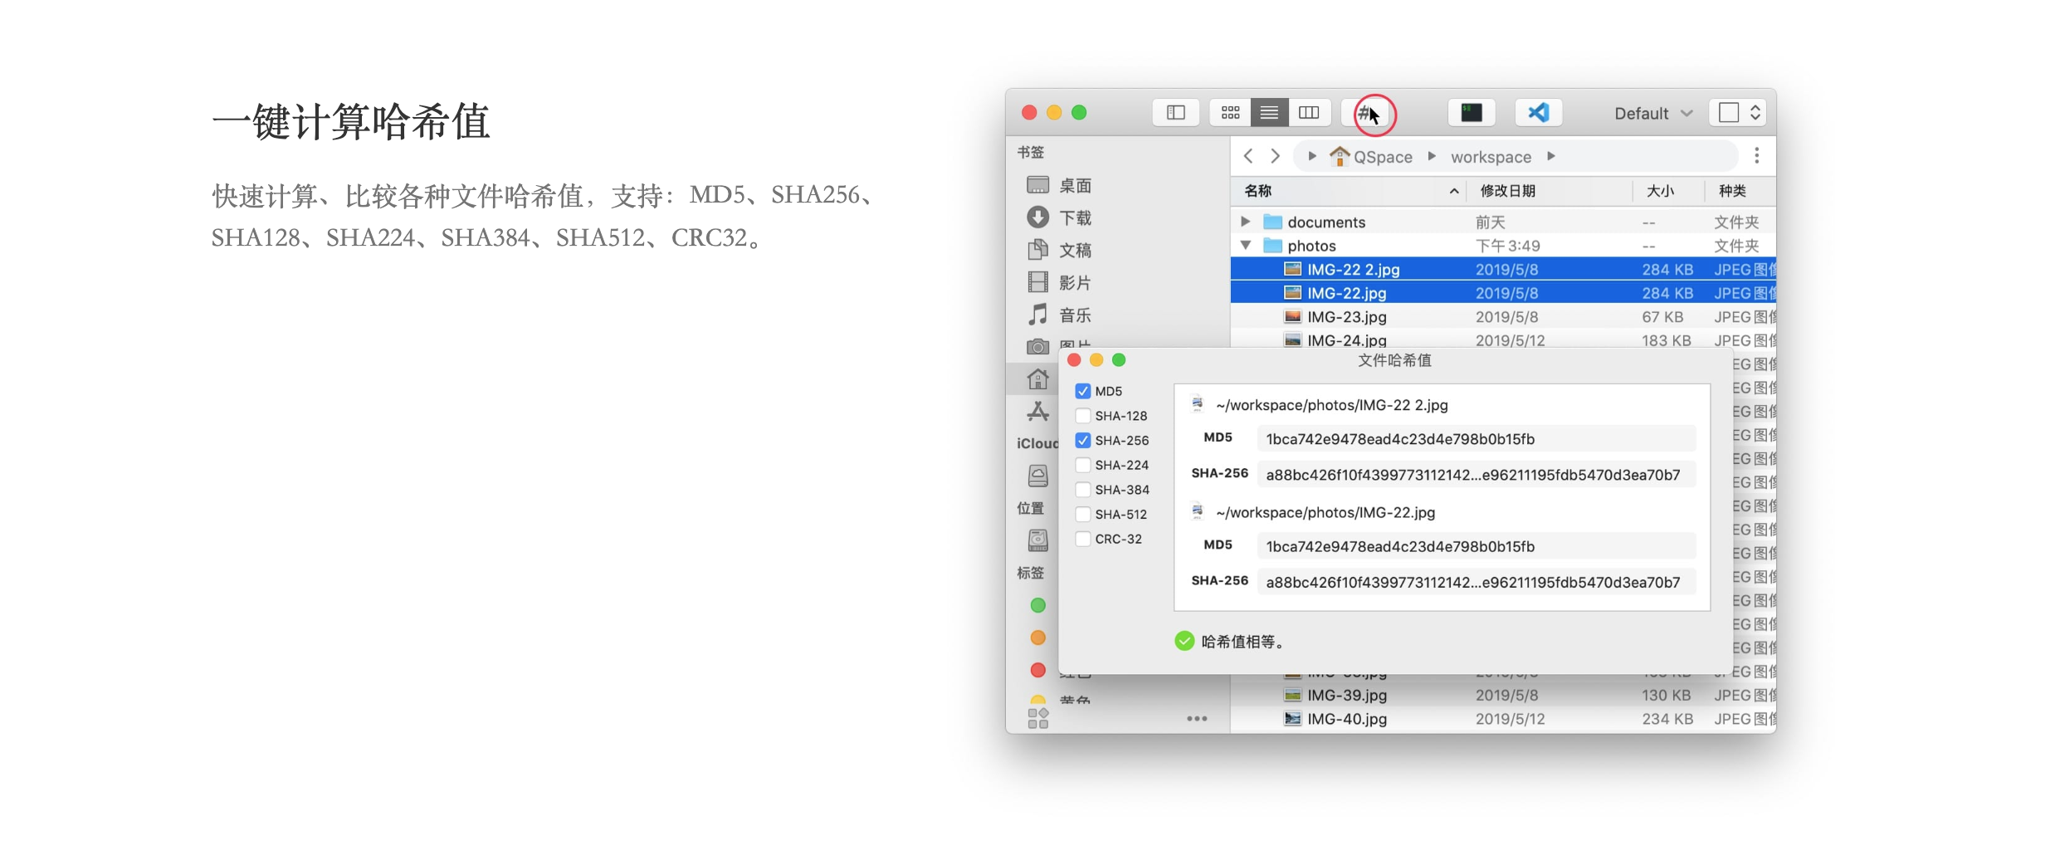This screenshot has height=855, width=2060.
Task: Open 下载 in the sidebar
Action: [1075, 218]
